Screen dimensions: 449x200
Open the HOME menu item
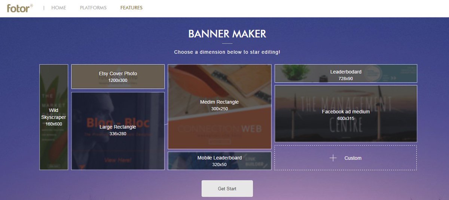[59, 7]
